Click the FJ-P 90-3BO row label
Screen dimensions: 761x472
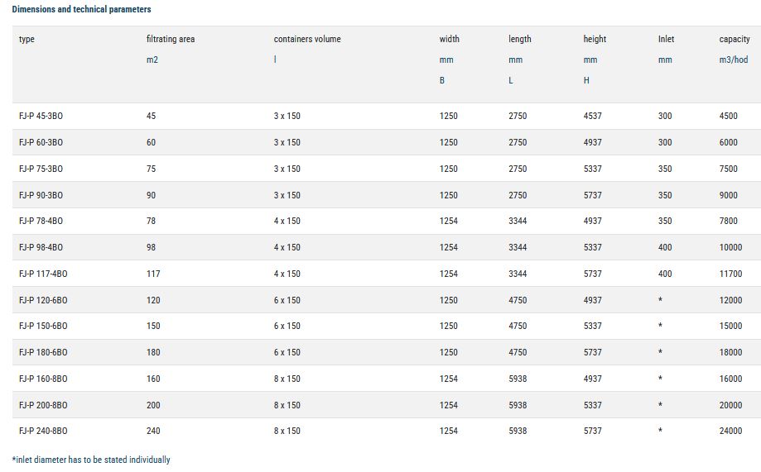pos(41,195)
